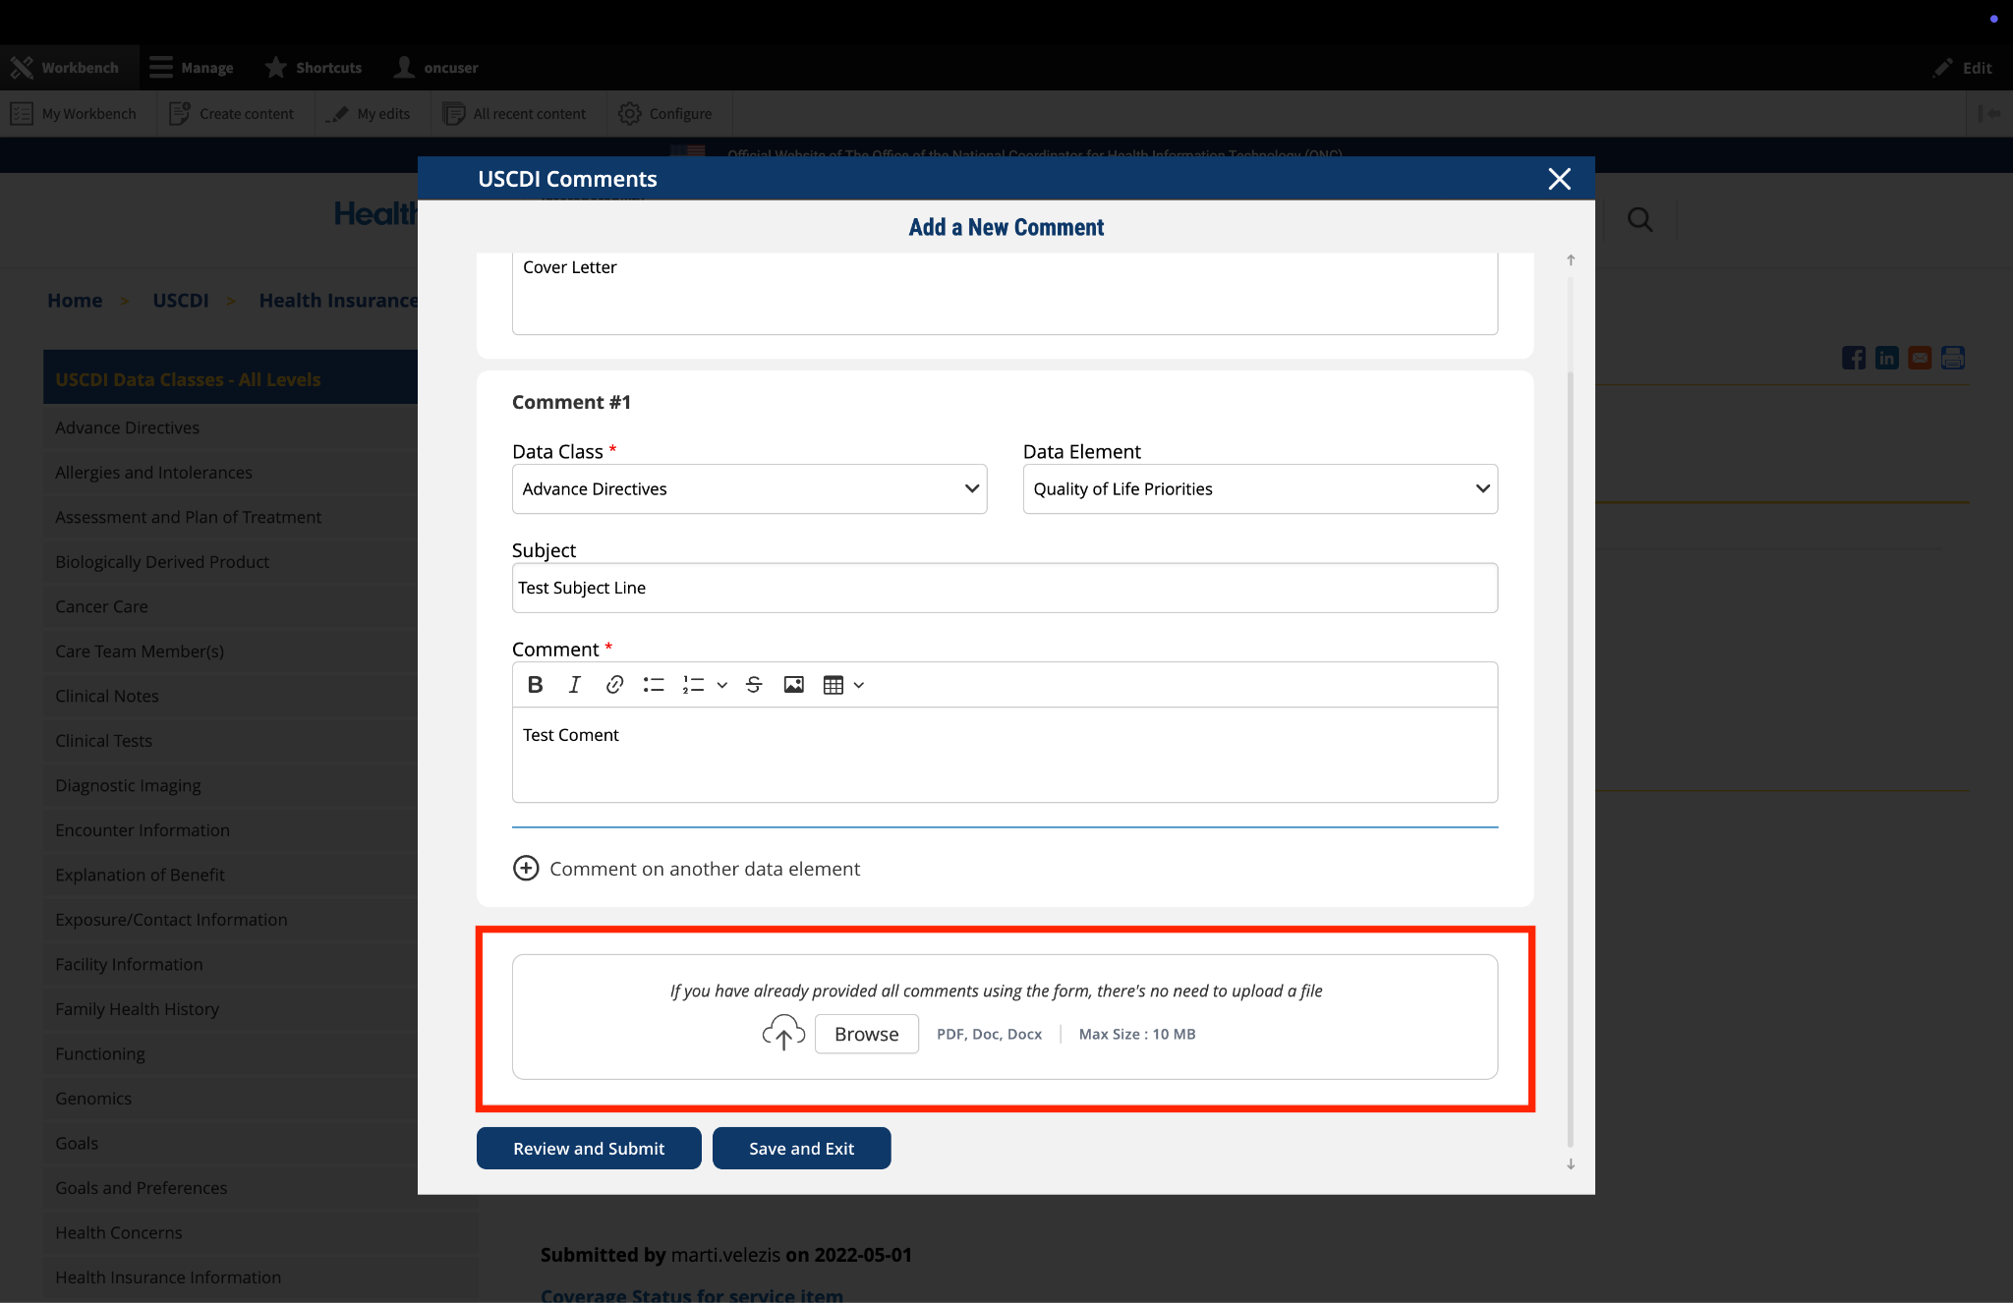Open the Data Element dropdown
This screenshot has height=1303, width=2013.
[x=1259, y=489]
